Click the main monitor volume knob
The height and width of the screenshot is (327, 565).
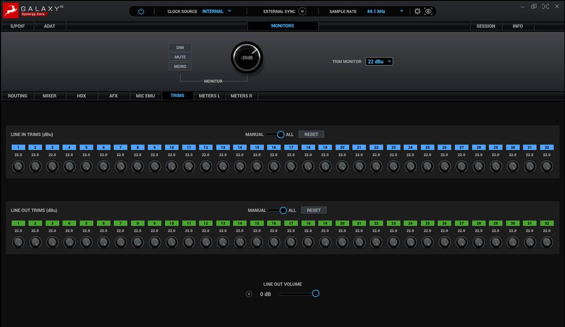[247, 58]
